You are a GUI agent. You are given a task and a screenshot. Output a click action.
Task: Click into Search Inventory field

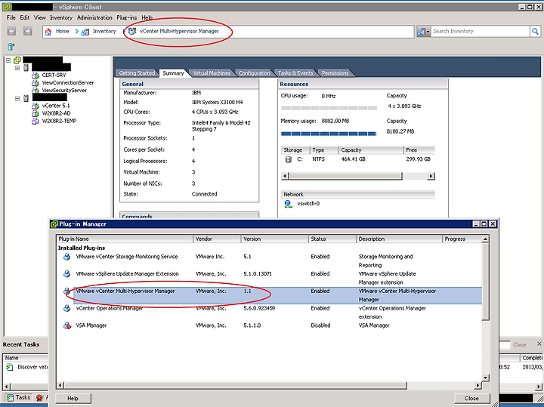click(481, 31)
